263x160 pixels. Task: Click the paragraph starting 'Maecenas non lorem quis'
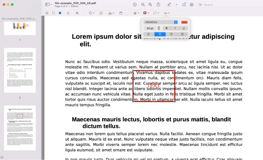pos(154,142)
